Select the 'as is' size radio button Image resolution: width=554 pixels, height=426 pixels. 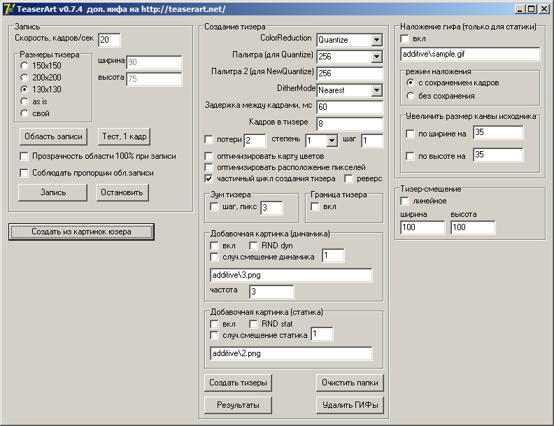25,101
